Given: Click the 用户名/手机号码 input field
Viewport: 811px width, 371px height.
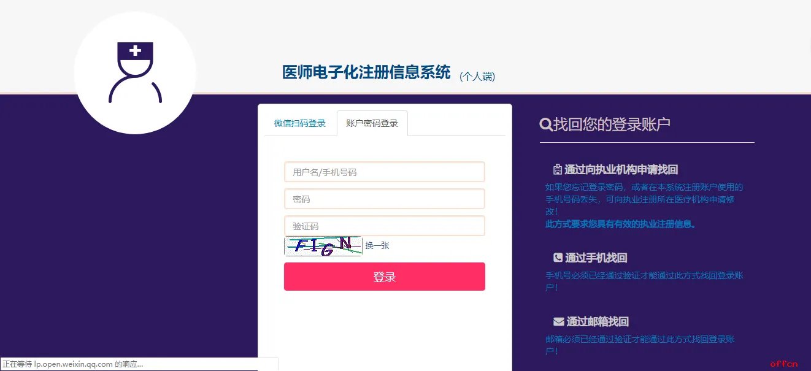Looking at the screenshot, I should tap(385, 172).
